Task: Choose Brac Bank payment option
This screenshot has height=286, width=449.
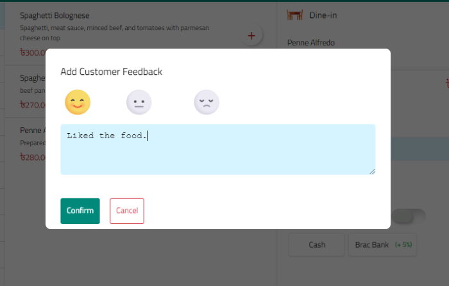Action: (x=382, y=244)
